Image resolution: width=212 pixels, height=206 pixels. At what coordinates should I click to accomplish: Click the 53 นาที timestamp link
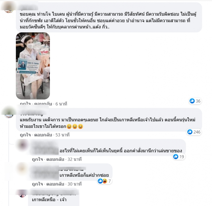tap(63, 135)
